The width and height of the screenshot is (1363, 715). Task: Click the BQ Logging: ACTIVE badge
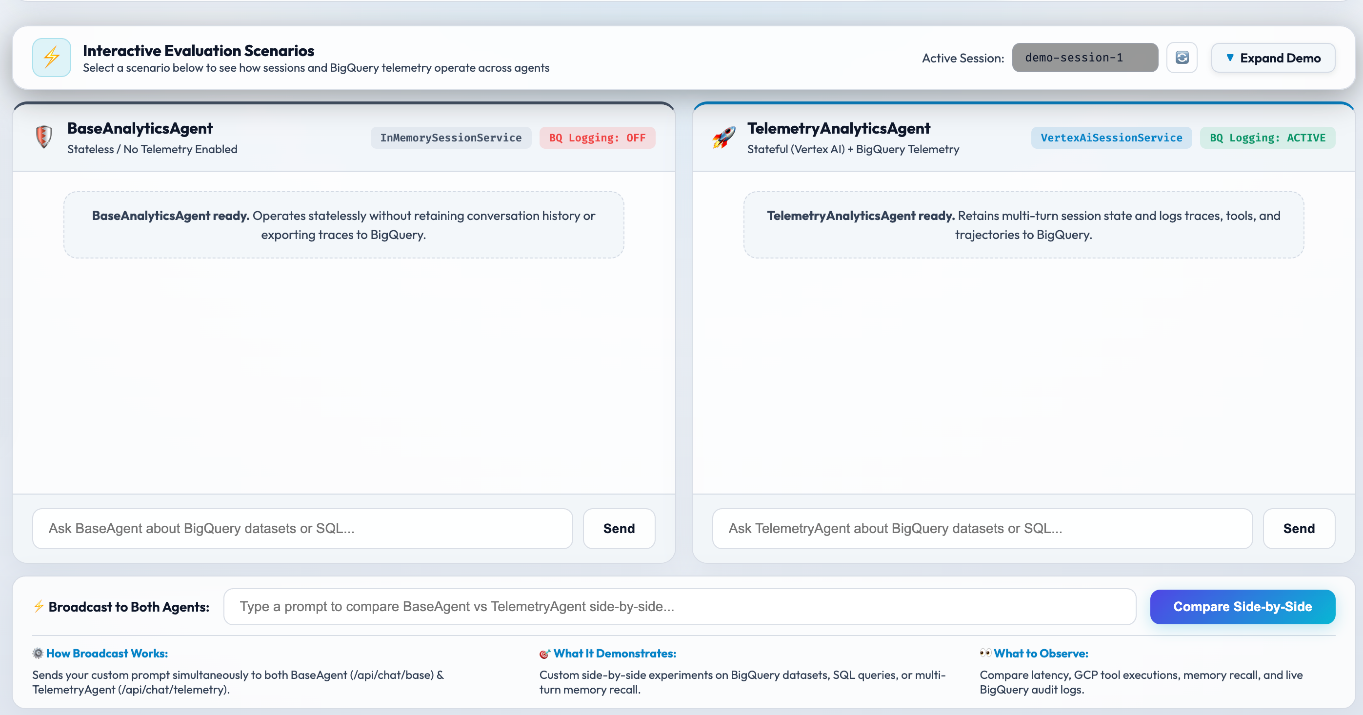tap(1267, 138)
